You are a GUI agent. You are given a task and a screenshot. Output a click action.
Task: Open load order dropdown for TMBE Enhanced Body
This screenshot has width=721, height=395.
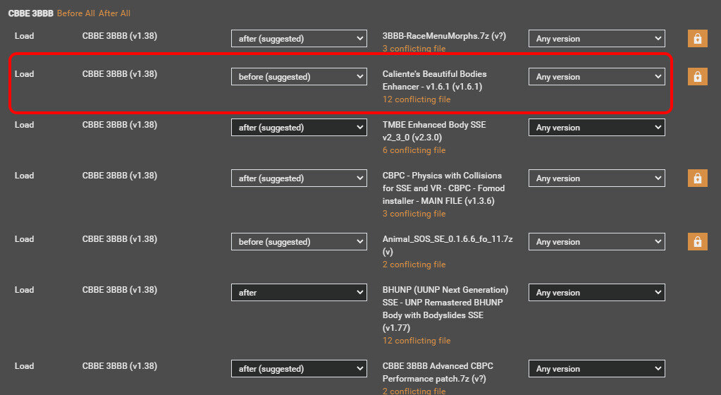[x=299, y=128]
